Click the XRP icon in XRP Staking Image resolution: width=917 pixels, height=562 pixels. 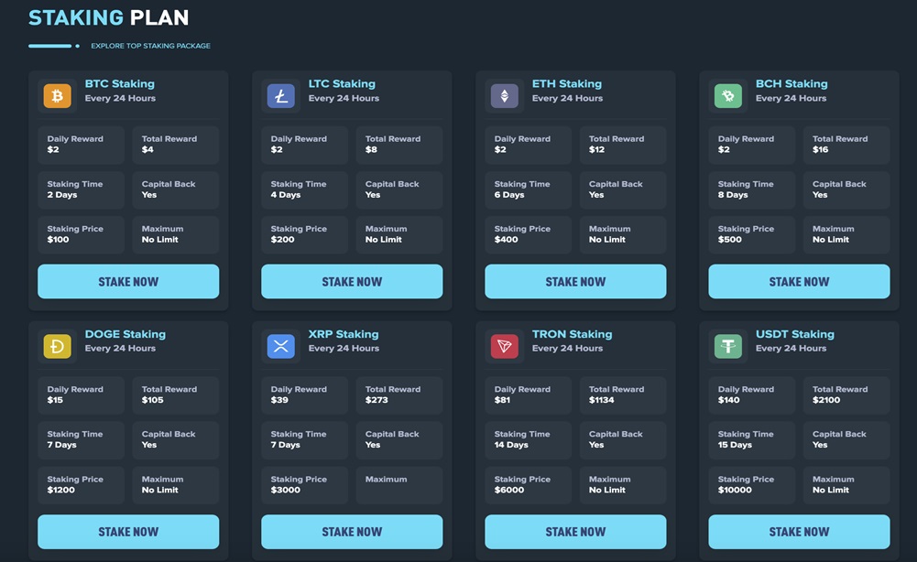(280, 346)
